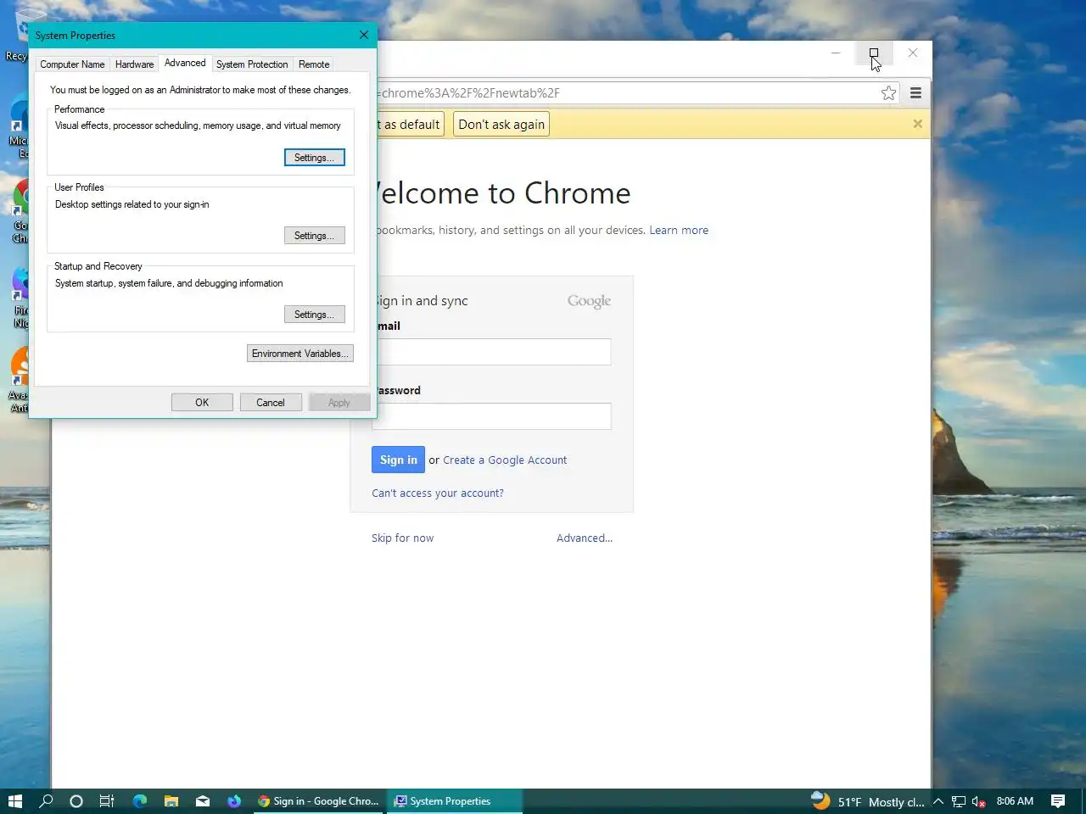Switch to System Properties taskbar button
1086x814 pixels.
455,800
